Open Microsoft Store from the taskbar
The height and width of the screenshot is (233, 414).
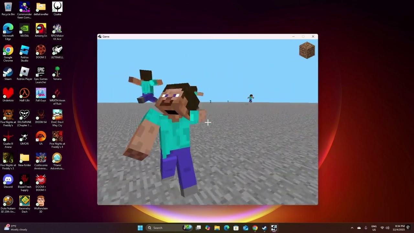coord(236,228)
